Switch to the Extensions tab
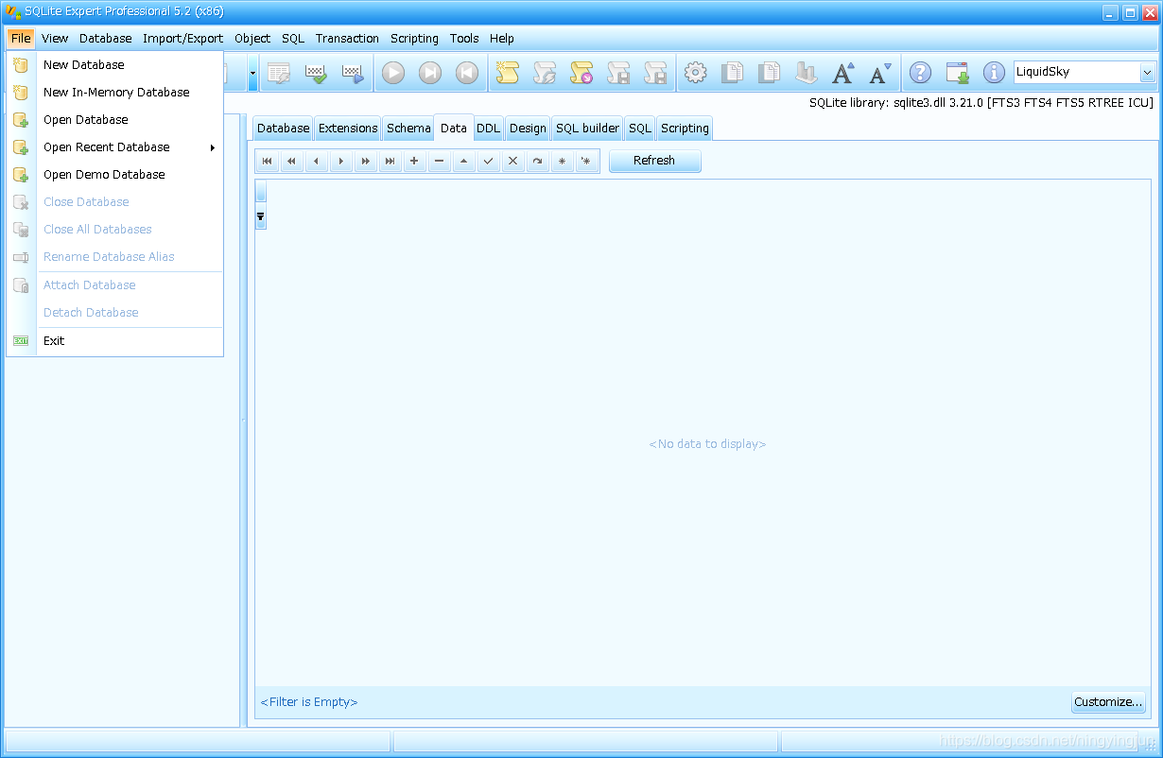The height and width of the screenshot is (758, 1163). [x=348, y=129]
